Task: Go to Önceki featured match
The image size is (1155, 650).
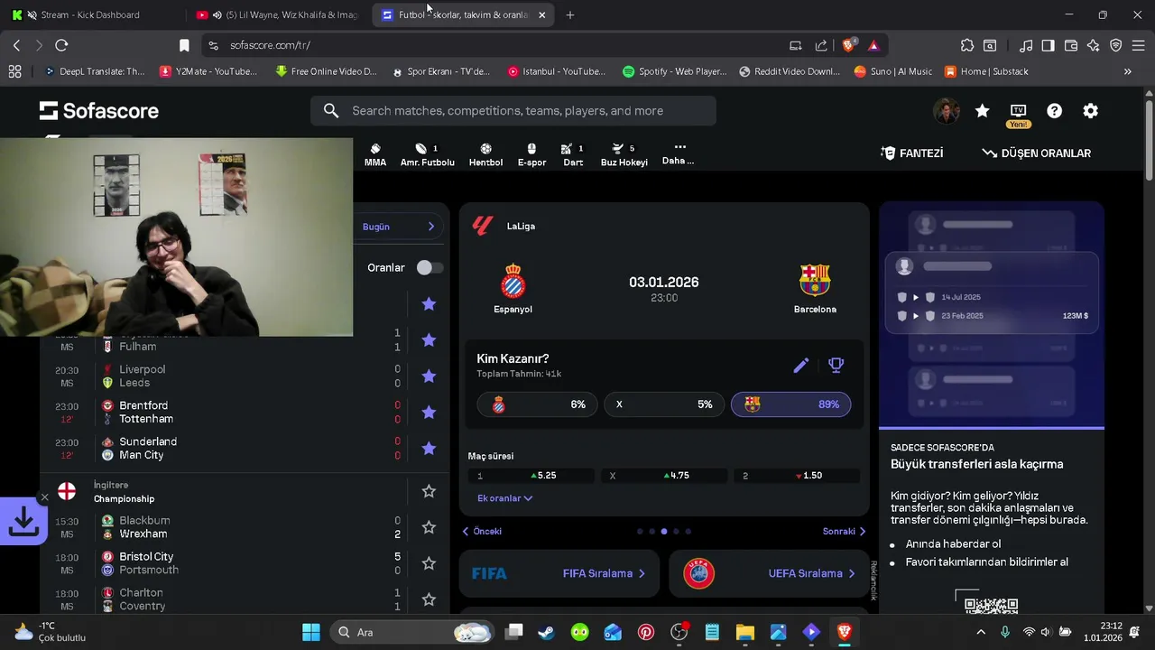Action: click(x=482, y=532)
